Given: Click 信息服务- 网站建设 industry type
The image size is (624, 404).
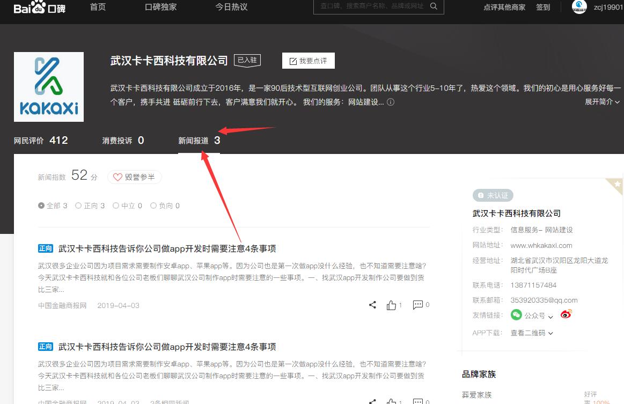Looking at the screenshot, I should [541, 230].
